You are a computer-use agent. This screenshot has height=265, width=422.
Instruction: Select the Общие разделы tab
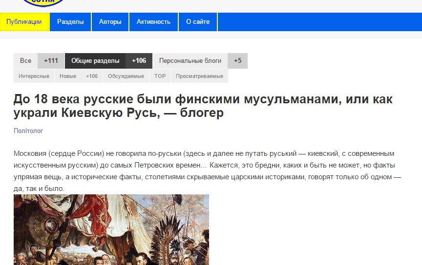(95, 61)
